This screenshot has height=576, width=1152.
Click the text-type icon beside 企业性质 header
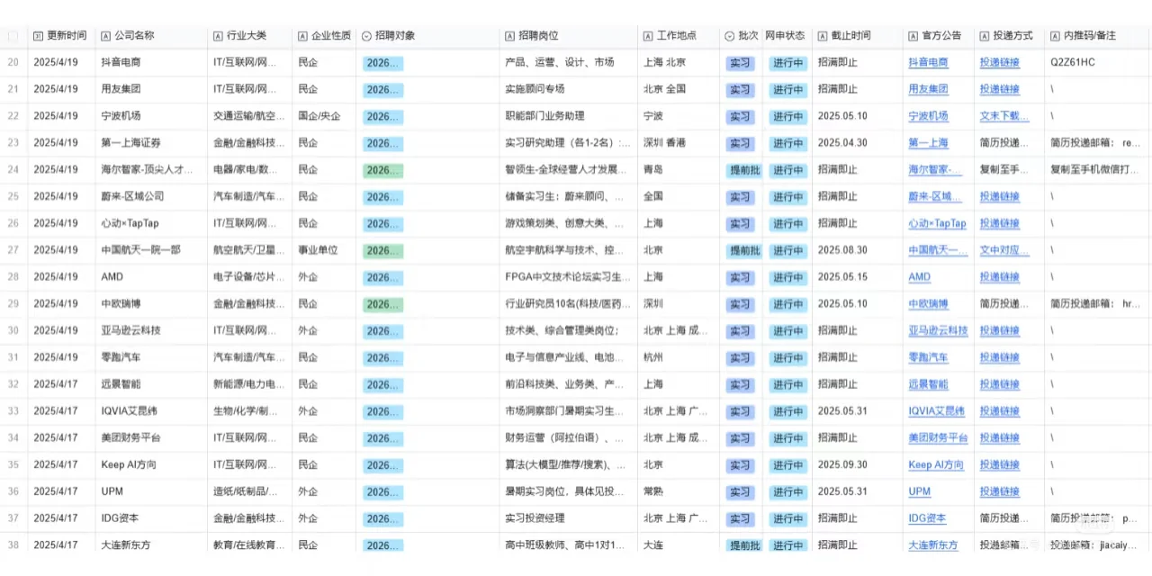point(302,36)
